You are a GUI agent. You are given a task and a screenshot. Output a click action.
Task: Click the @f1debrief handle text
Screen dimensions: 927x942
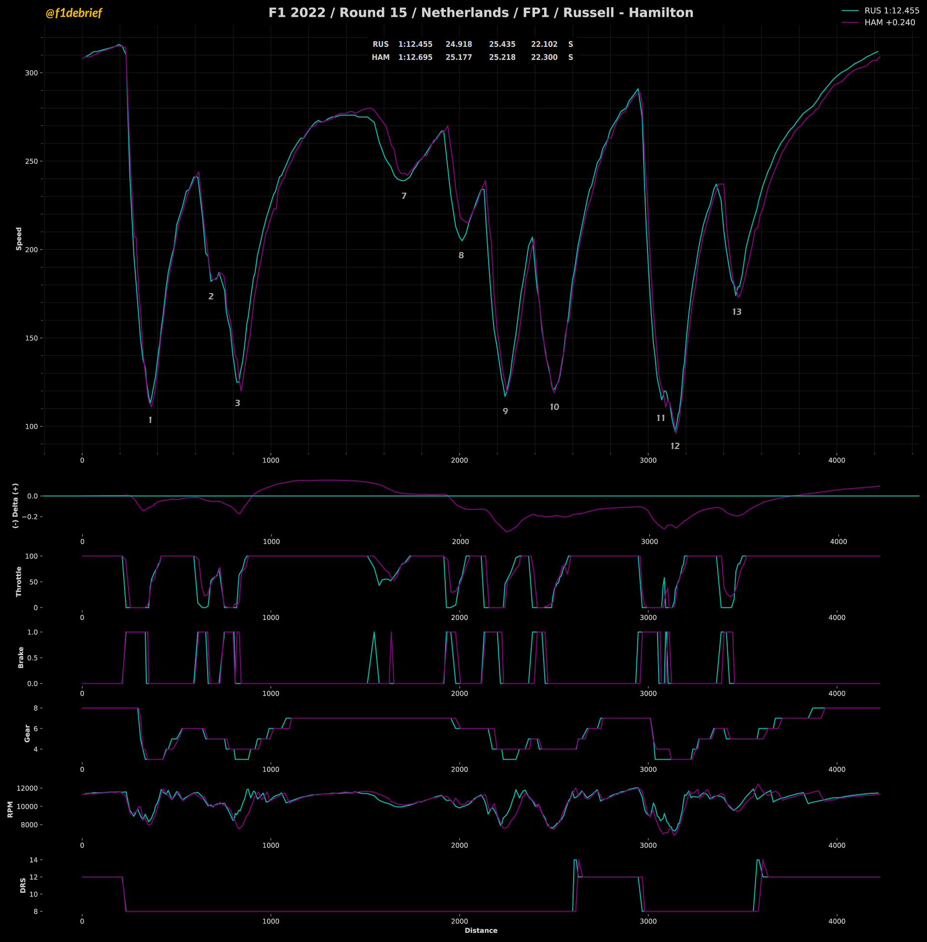[73, 13]
